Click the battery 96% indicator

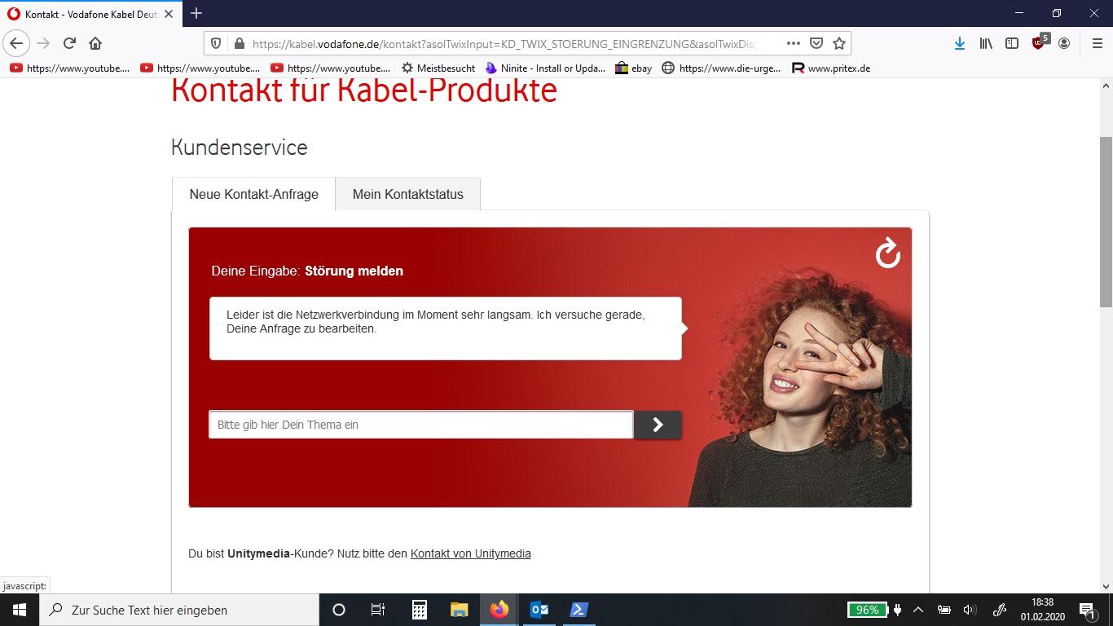coord(868,610)
